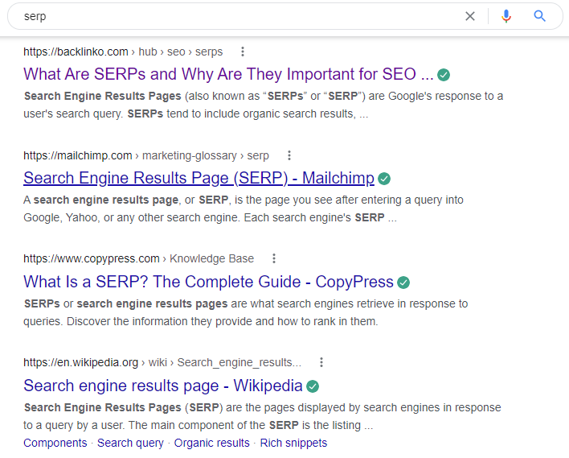Click the green verified badge next to the CopyPress title
Screen dimensions: 569x458
coord(403,283)
